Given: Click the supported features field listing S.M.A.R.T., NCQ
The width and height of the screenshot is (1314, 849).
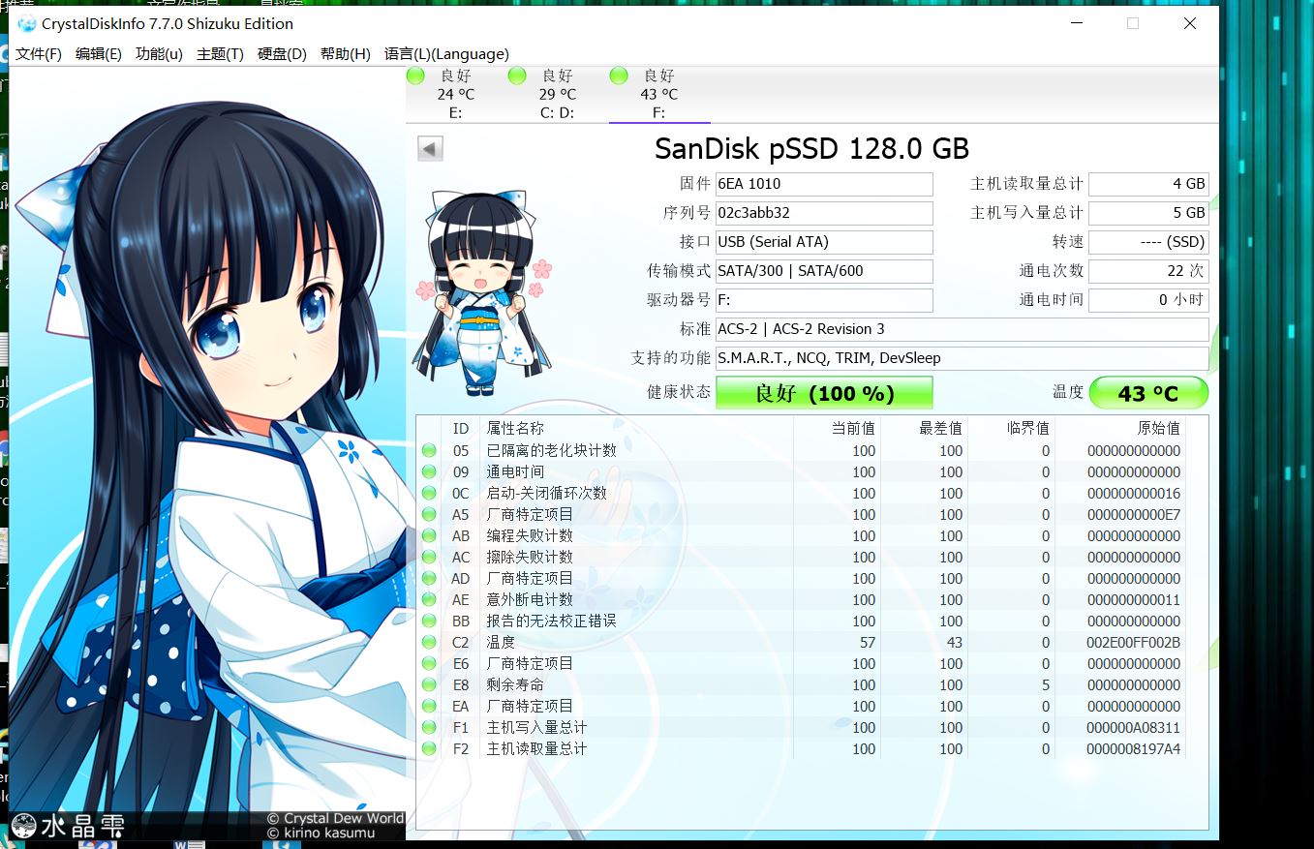Looking at the screenshot, I should (x=963, y=358).
